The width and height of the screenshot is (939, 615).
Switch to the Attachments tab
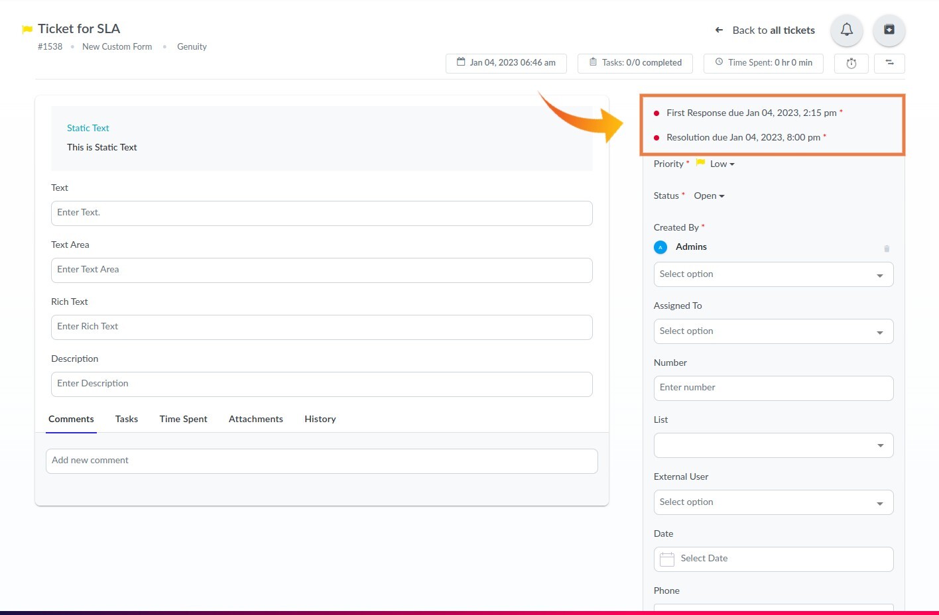coord(256,419)
